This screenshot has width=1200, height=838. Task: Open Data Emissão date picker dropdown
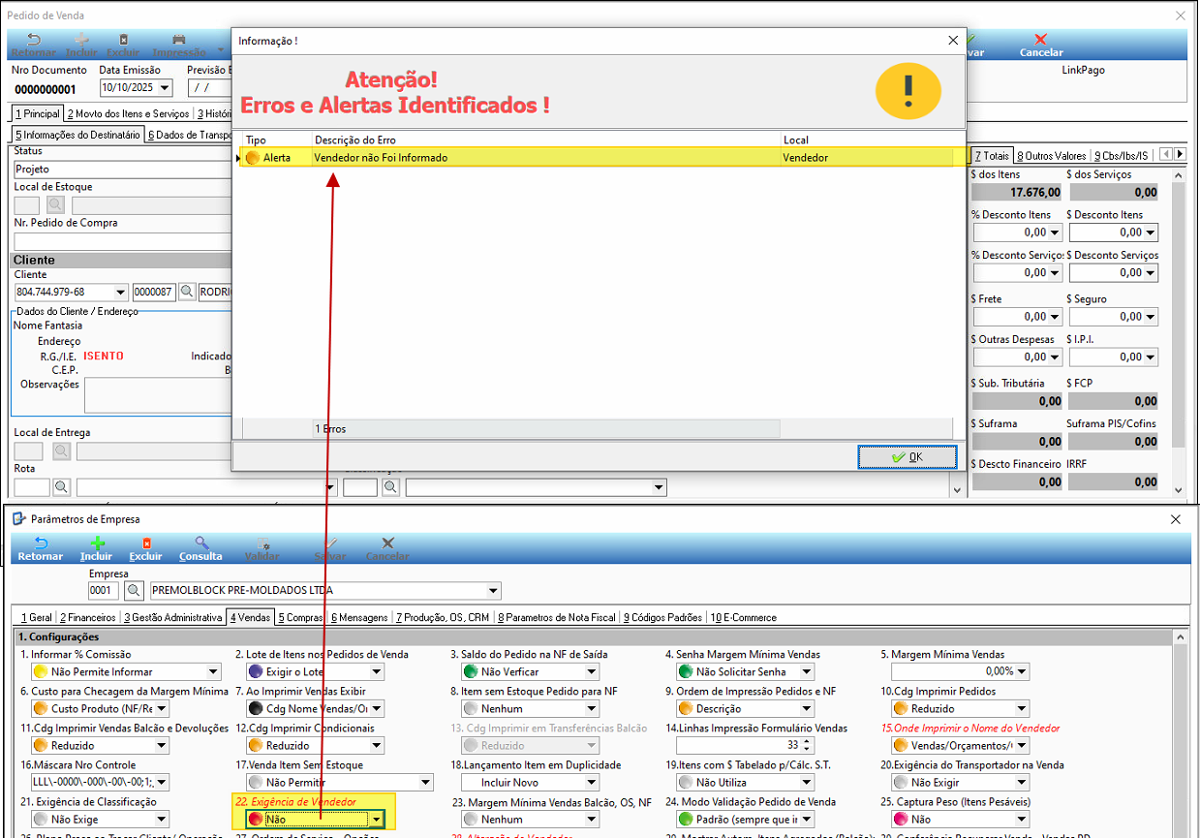tap(164, 88)
